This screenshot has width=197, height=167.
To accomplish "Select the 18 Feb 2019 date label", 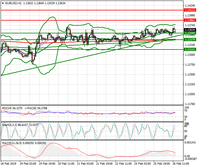I will [9, 164].
